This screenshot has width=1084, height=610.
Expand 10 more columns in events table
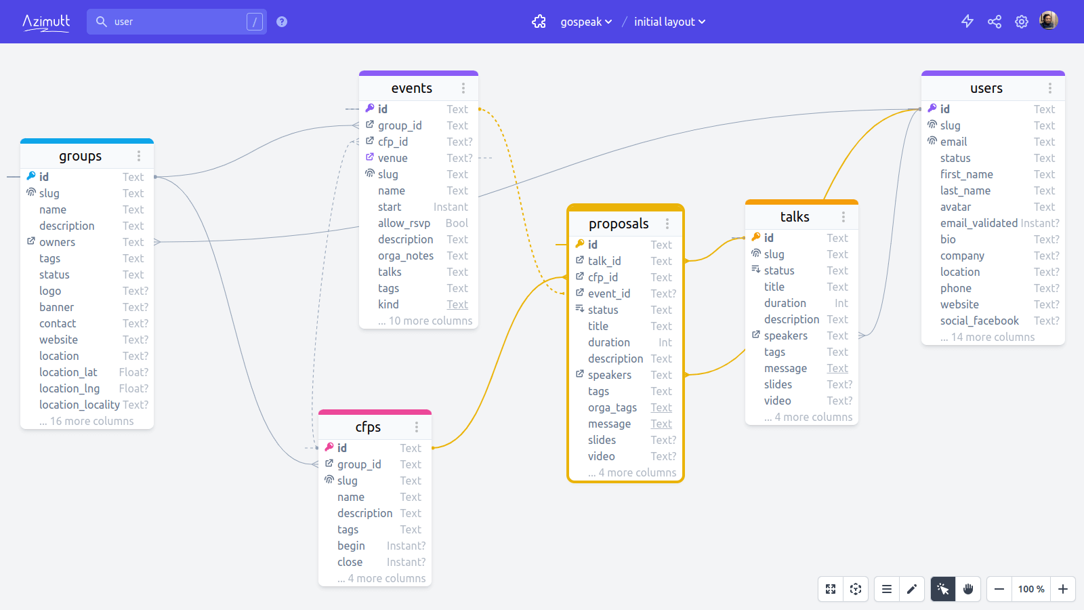tap(424, 321)
